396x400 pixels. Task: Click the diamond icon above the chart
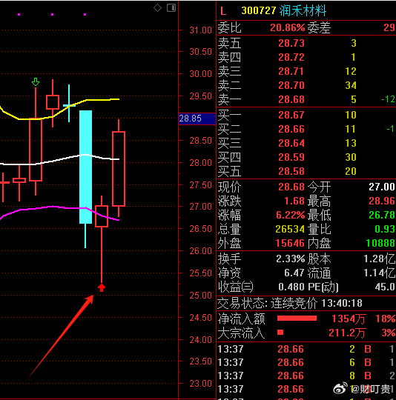pyautogui.click(x=157, y=8)
